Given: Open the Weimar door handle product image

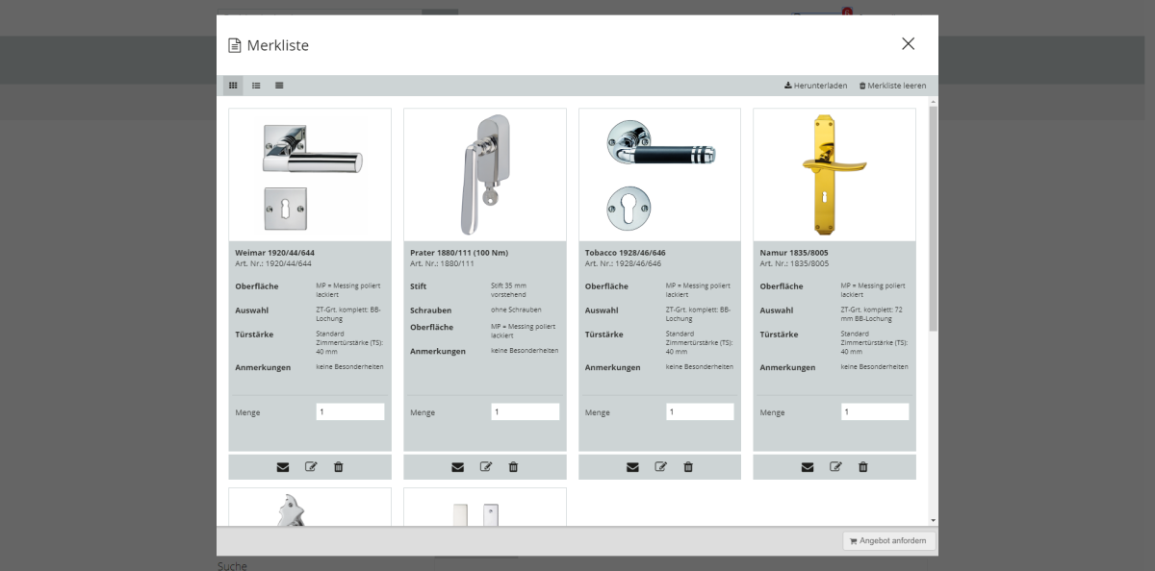Looking at the screenshot, I should [310, 175].
